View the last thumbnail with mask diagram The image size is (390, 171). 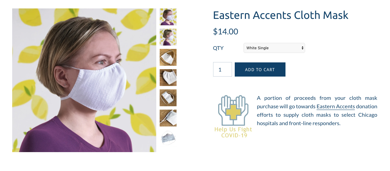click(168, 138)
